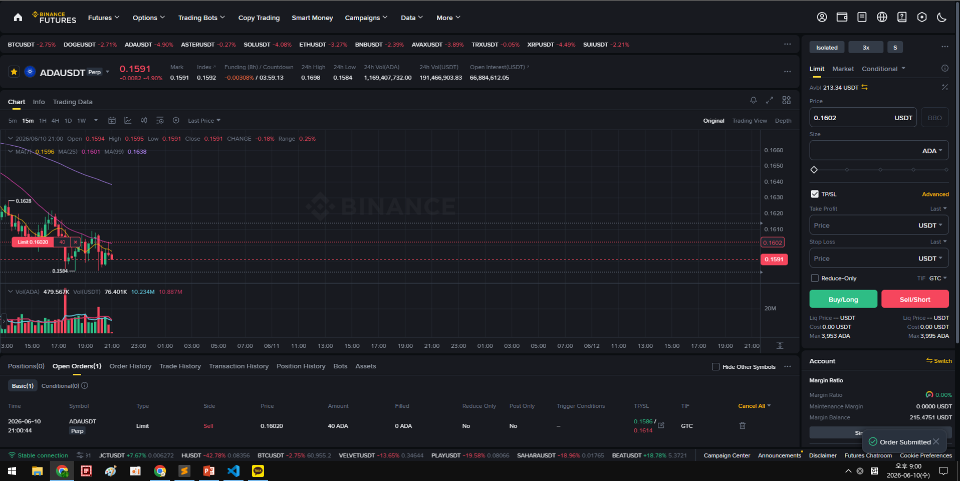The width and height of the screenshot is (960, 481).
Task: Open the help book icon
Action: click(902, 17)
